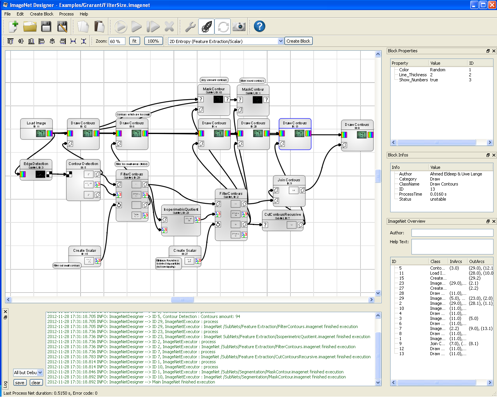
Task: Click the zoom fit button
Action: [134, 41]
